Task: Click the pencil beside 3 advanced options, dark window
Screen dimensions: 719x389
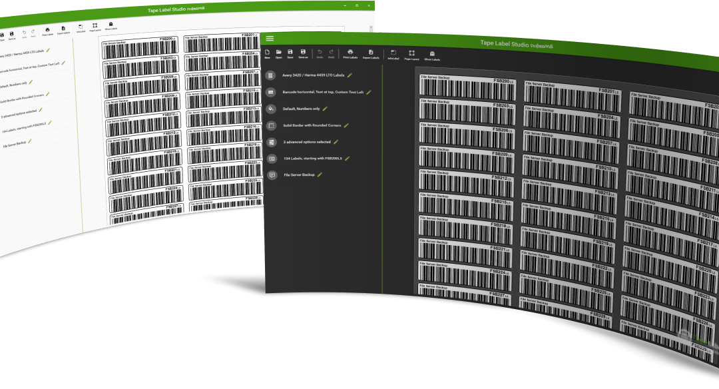Action: coord(336,142)
